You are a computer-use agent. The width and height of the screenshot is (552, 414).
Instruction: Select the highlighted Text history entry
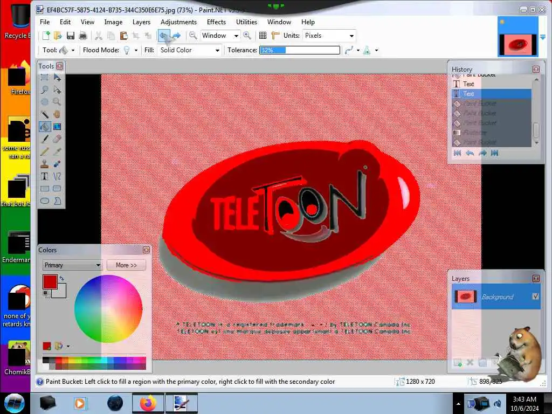click(492, 94)
